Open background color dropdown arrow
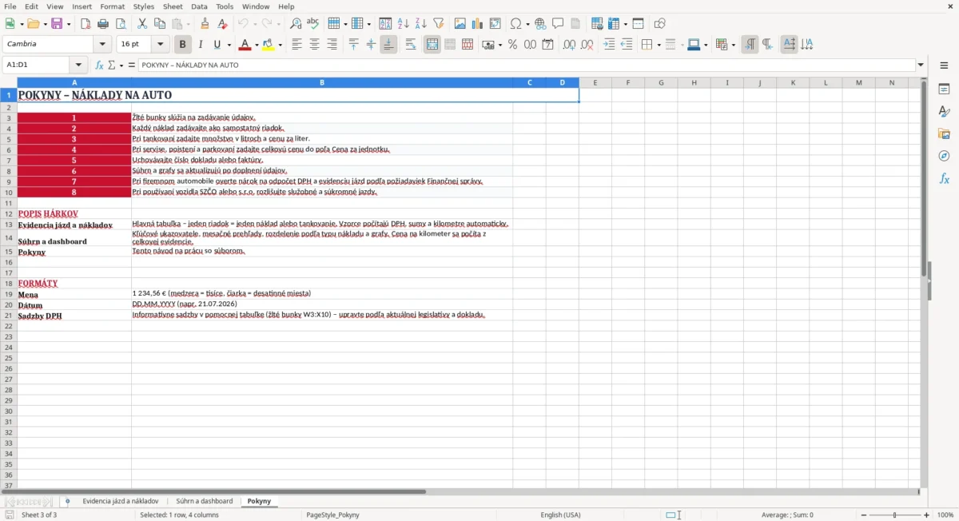Image resolution: width=959 pixels, height=521 pixels. 281,45
